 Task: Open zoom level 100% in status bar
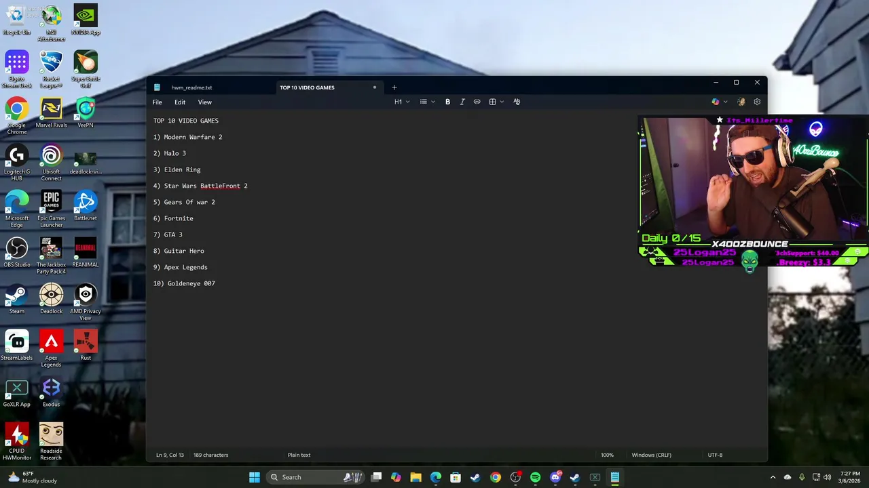(x=607, y=455)
